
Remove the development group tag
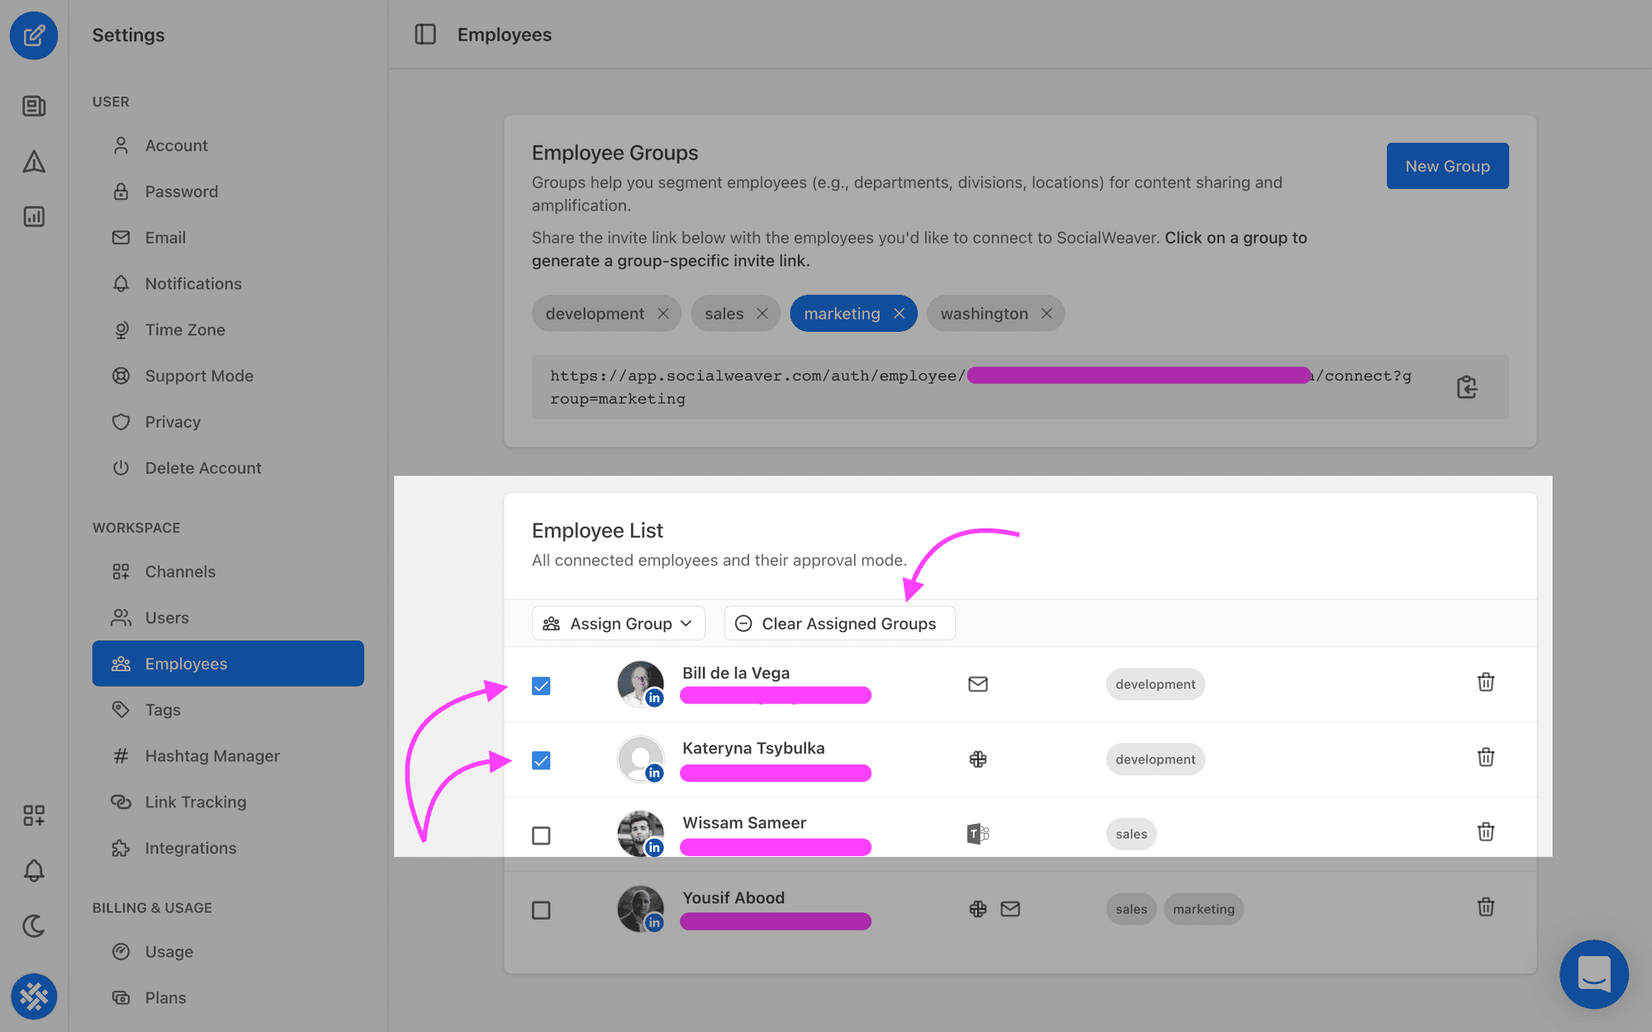pos(663,314)
